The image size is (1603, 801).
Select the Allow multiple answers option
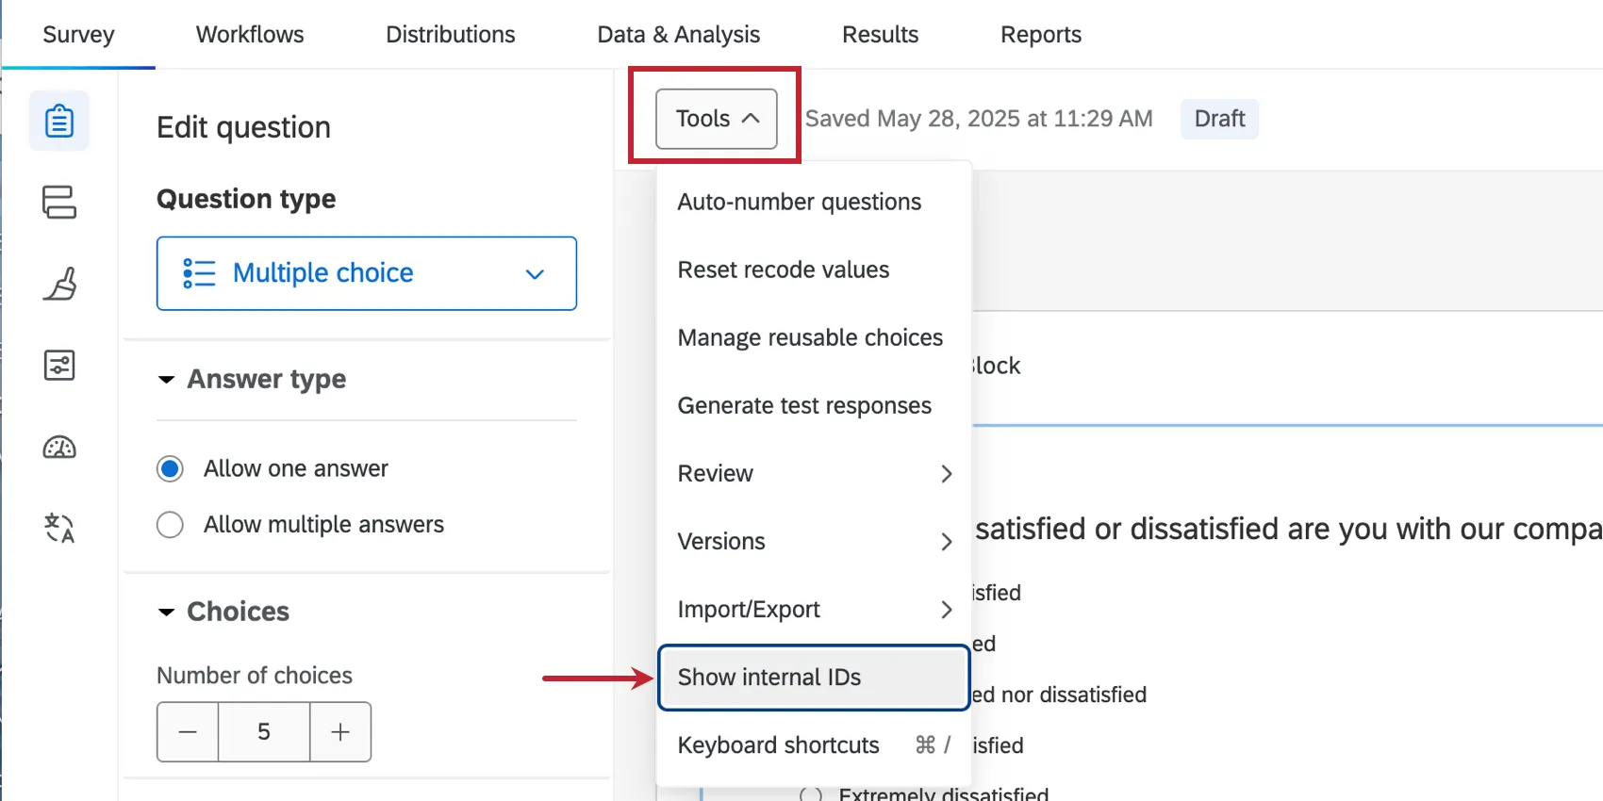(171, 524)
